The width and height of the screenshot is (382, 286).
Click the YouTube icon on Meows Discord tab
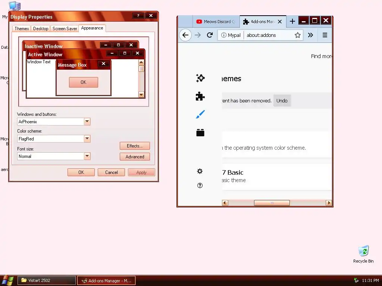pyautogui.click(x=199, y=22)
